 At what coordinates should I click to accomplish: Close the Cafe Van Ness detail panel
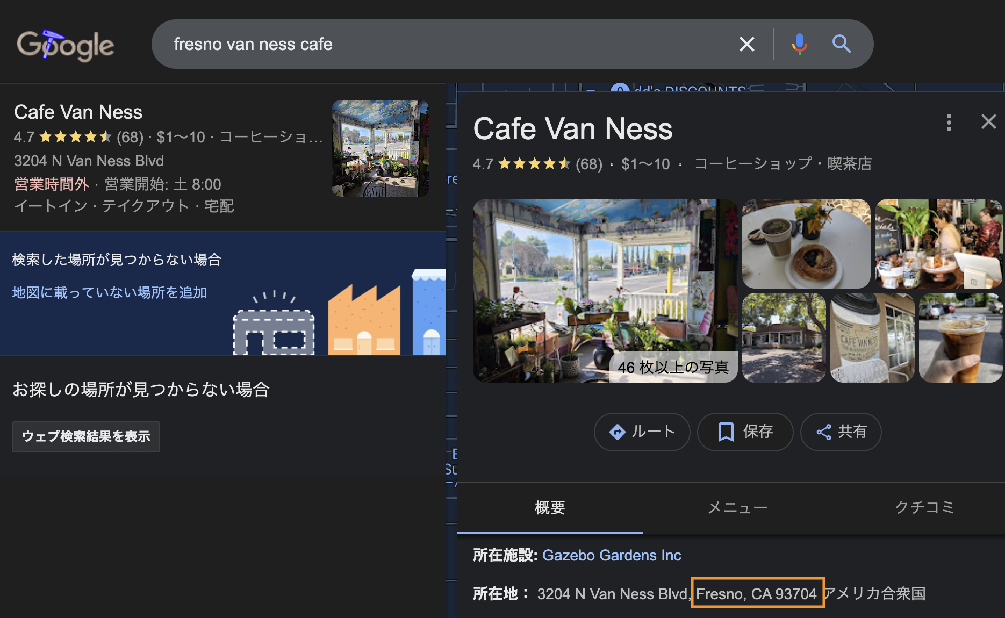[x=988, y=121]
